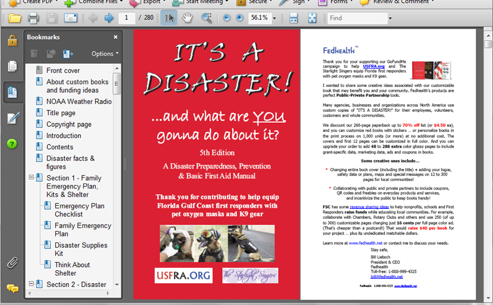493x305 pixels.
Task: Collapse Section 1 bookmark tree
Action: 32,177
